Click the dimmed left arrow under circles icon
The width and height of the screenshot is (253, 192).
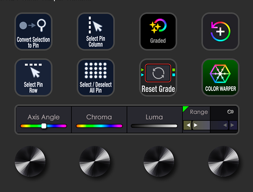coord(225,125)
